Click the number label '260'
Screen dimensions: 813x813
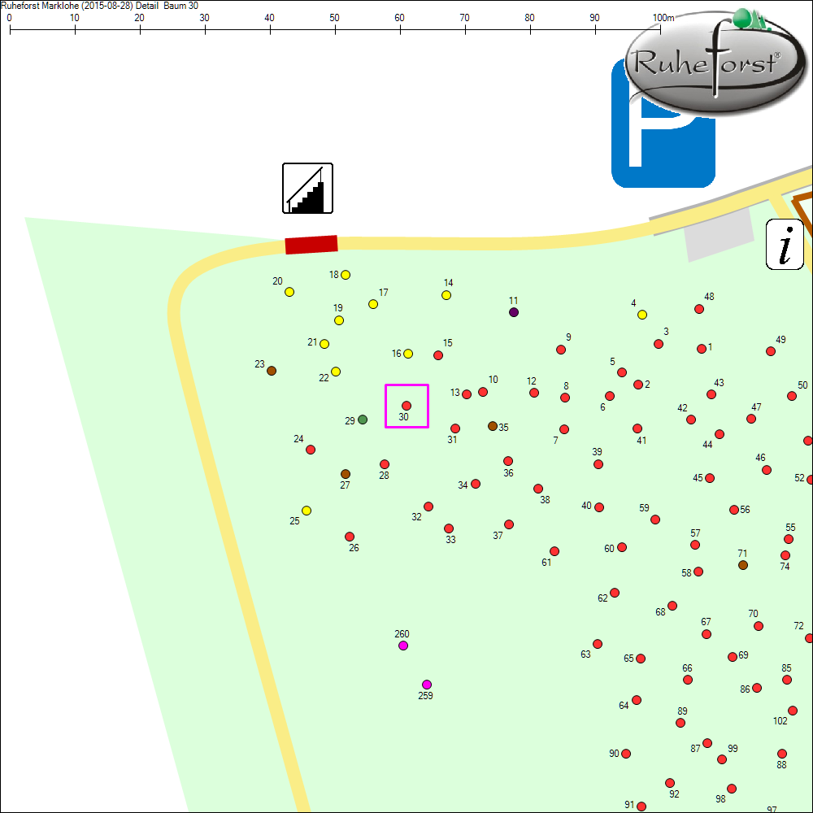pyautogui.click(x=402, y=634)
